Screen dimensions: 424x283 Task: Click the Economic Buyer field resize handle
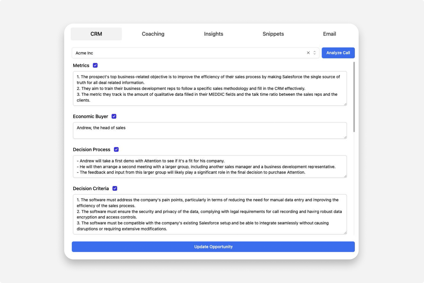pyautogui.click(x=345, y=137)
